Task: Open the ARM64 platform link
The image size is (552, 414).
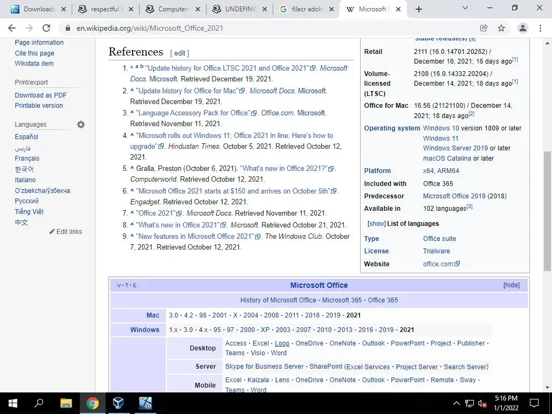Action: pos(448,170)
